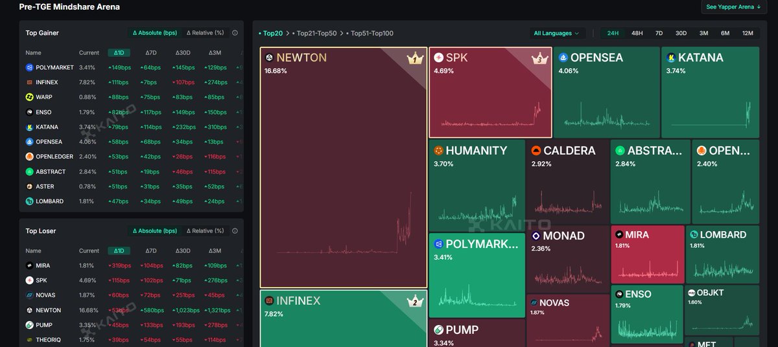Click the Theoriq icon in Top Loser list
This screenshot has height=347, width=778.
click(29, 340)
